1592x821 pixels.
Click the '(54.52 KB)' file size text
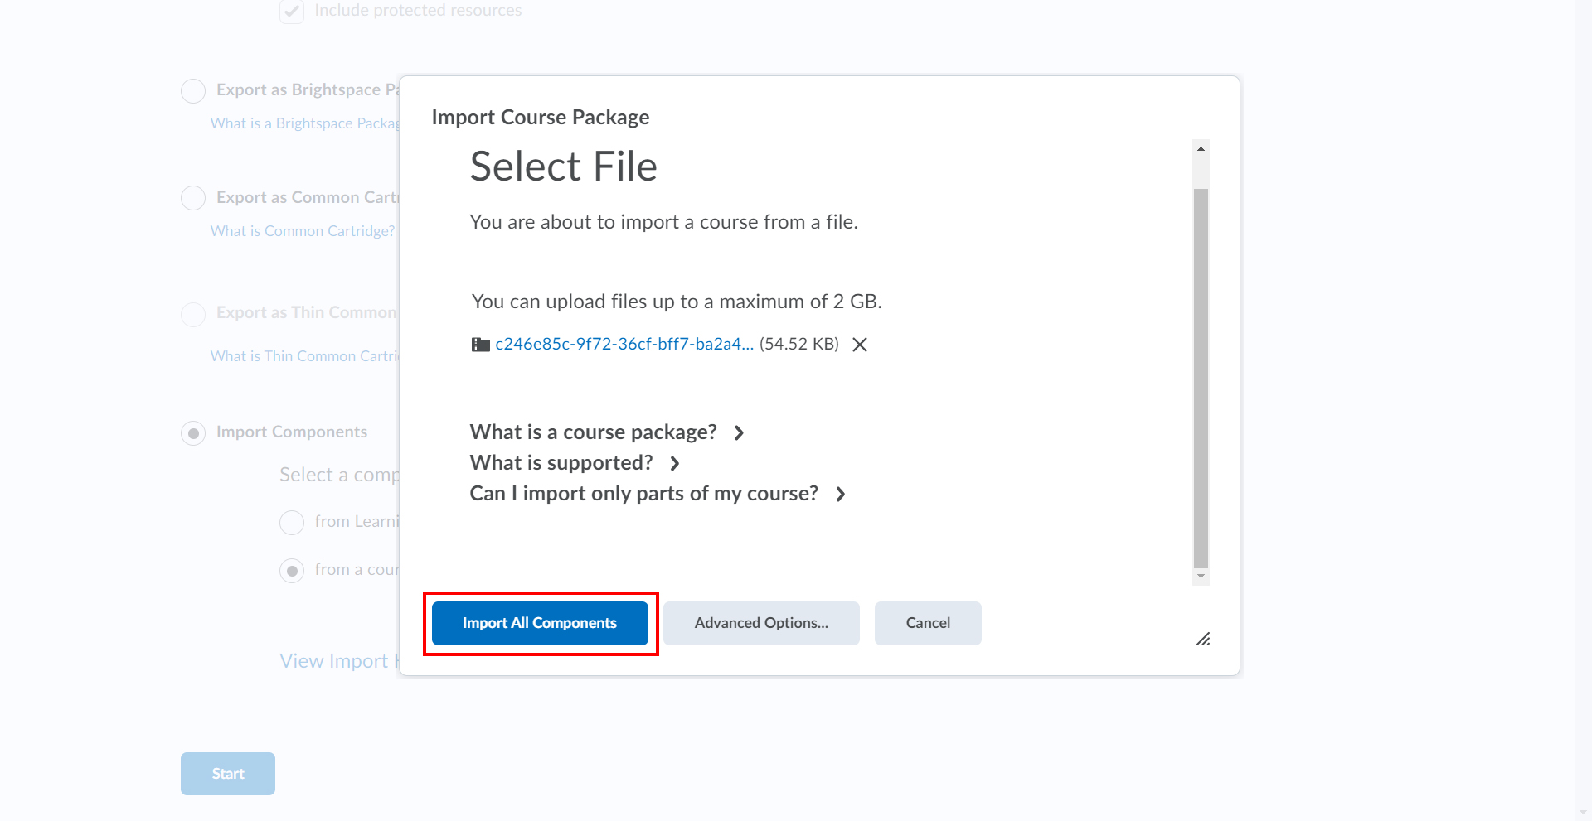[799, 344]
